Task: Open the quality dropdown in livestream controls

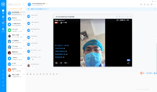Action: (66, 63)
